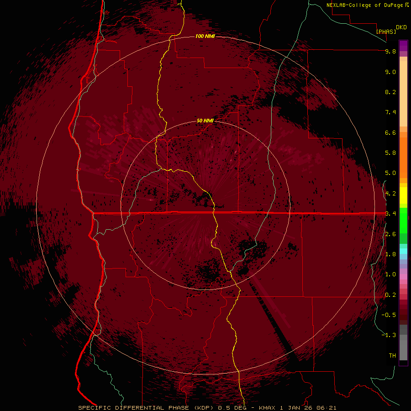Click the 2.6 value on color scale
The image size is (411, 411).
[390, 234]
